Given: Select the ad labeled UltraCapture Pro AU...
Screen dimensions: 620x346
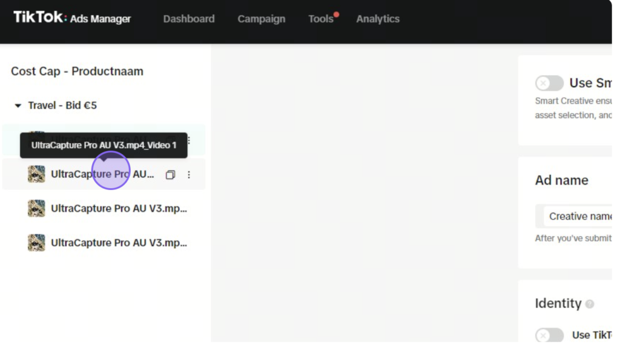Looking at the screenshot, I should pos(102,174).
